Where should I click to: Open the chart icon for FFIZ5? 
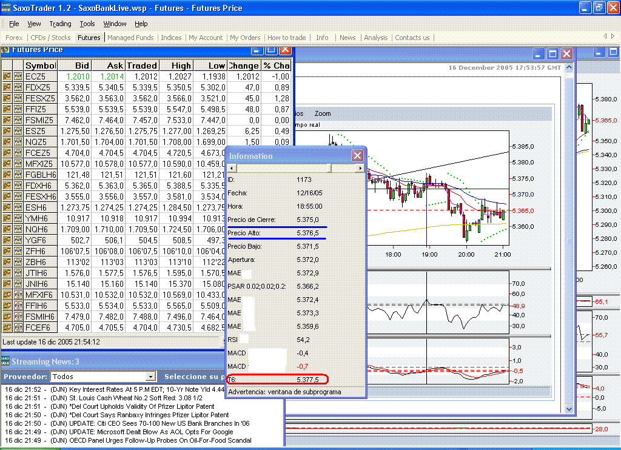tap(7, 109)
